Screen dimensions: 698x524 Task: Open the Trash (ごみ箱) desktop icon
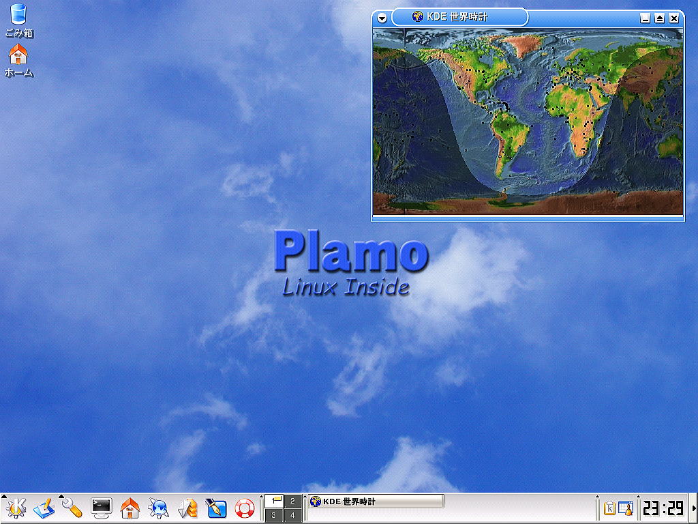tap(18, 20)
